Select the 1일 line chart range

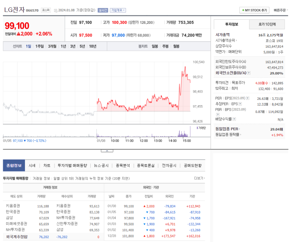28,46
